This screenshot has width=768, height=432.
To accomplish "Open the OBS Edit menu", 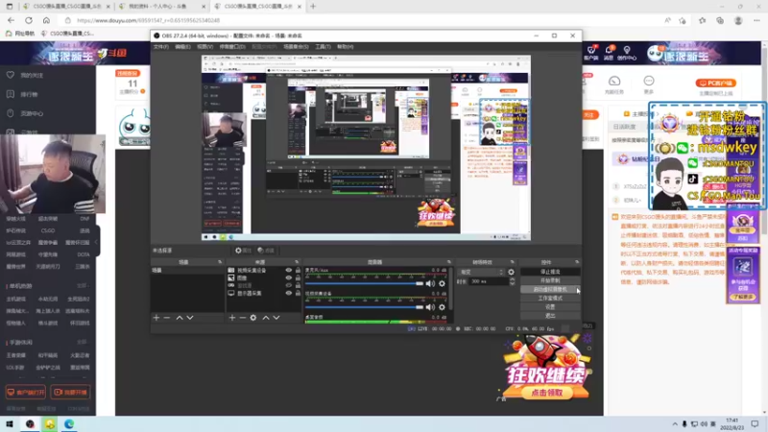I will tap(182, 46).
